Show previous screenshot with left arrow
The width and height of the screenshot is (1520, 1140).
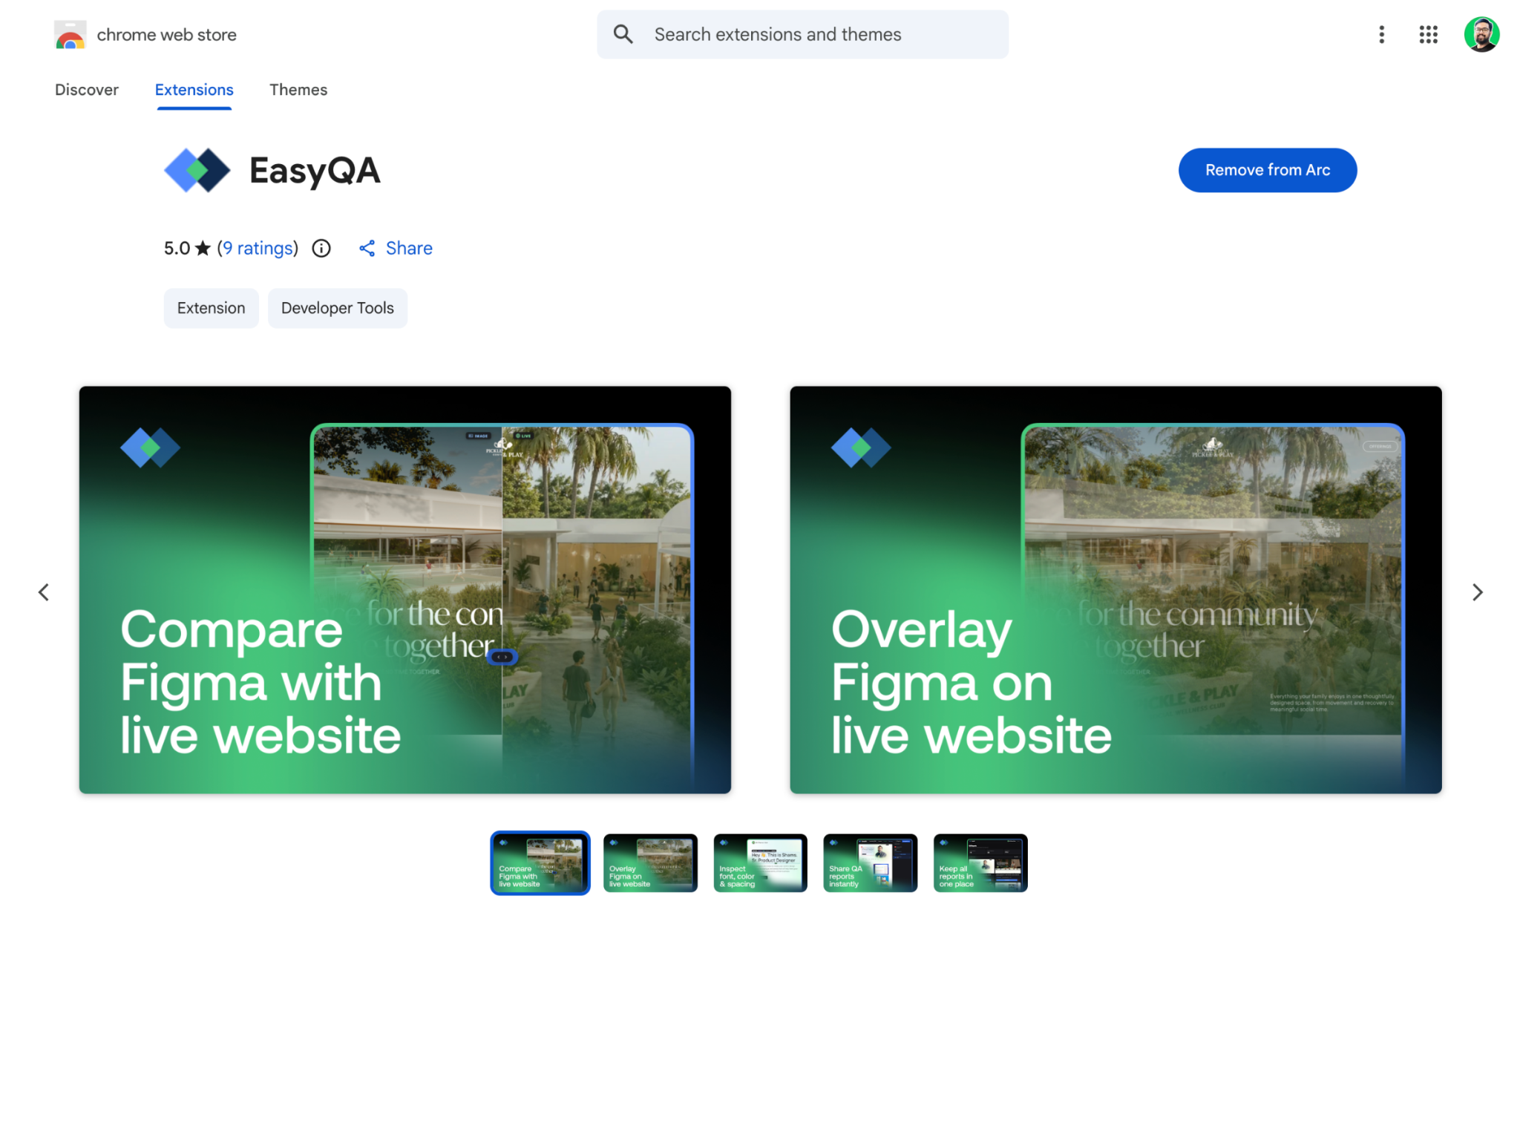pos(44,592)
